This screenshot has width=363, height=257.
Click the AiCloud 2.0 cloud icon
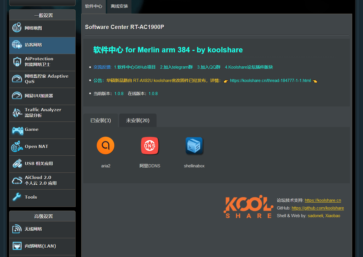(17, 180)
